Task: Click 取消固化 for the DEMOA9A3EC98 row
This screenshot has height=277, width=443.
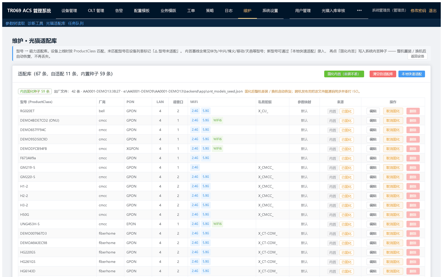Action: pyautogui.click(x=393, y=243)
